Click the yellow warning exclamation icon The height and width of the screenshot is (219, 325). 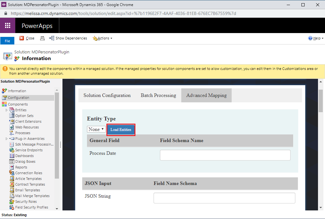click(x=5, y=69)
